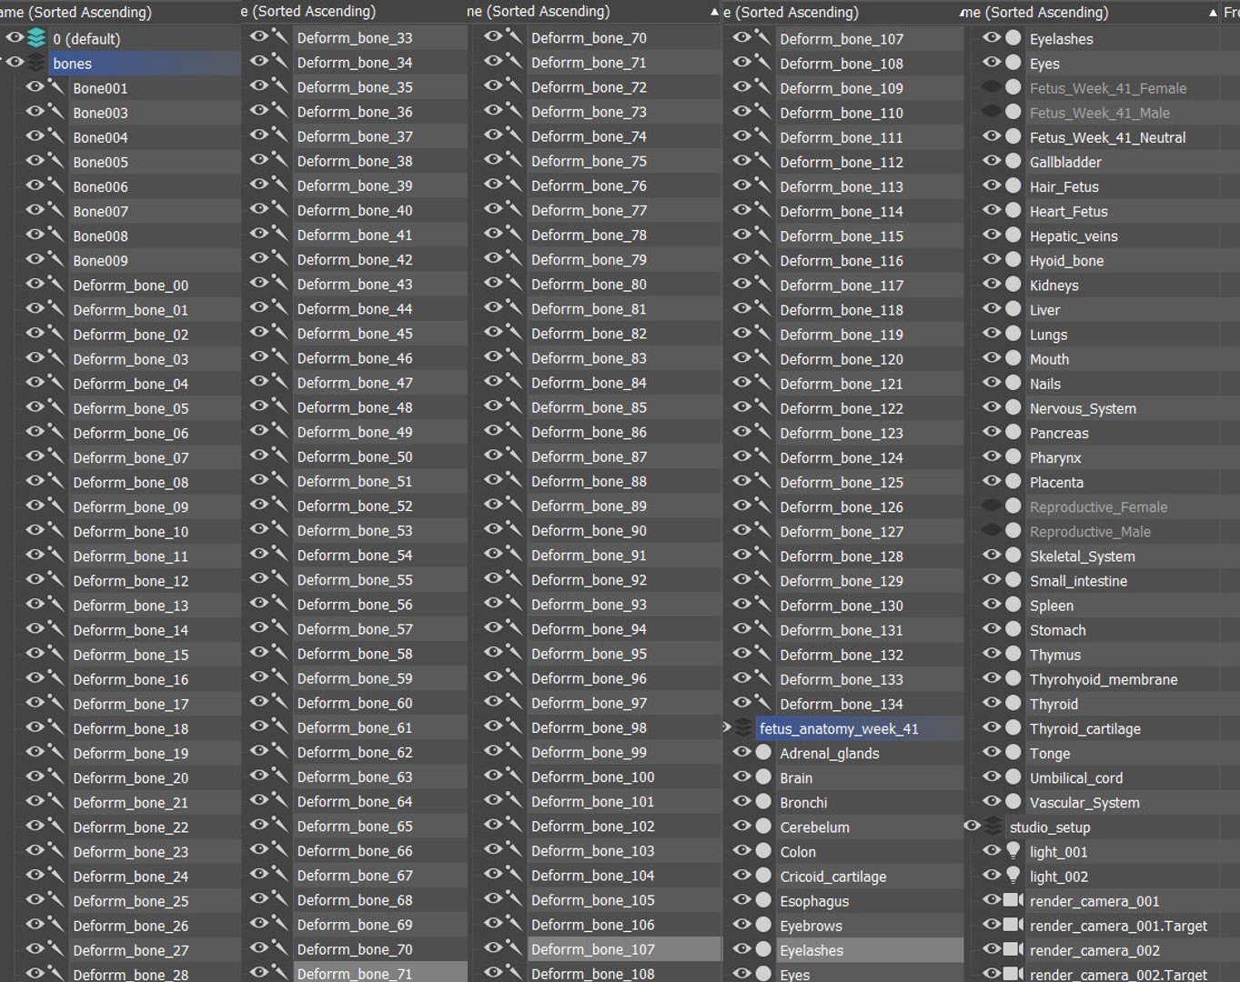Click the layer icon next to studio_setup
The height and width of the screenshot is (982, 1240).
coord(993,826)
